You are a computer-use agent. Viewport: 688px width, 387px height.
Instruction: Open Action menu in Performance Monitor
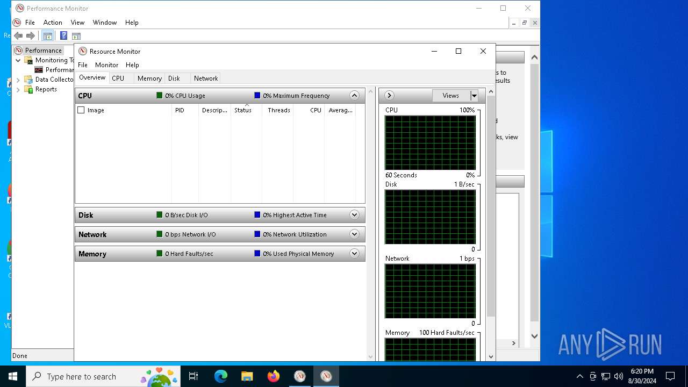(x=53, y=23)
